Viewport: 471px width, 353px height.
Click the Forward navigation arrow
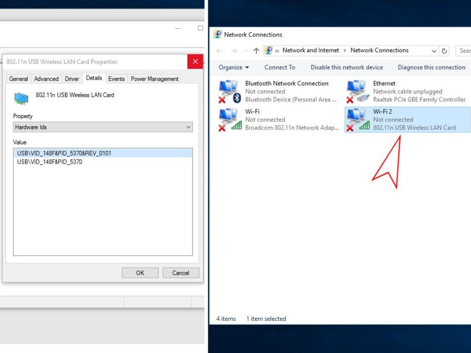point(234,51)
